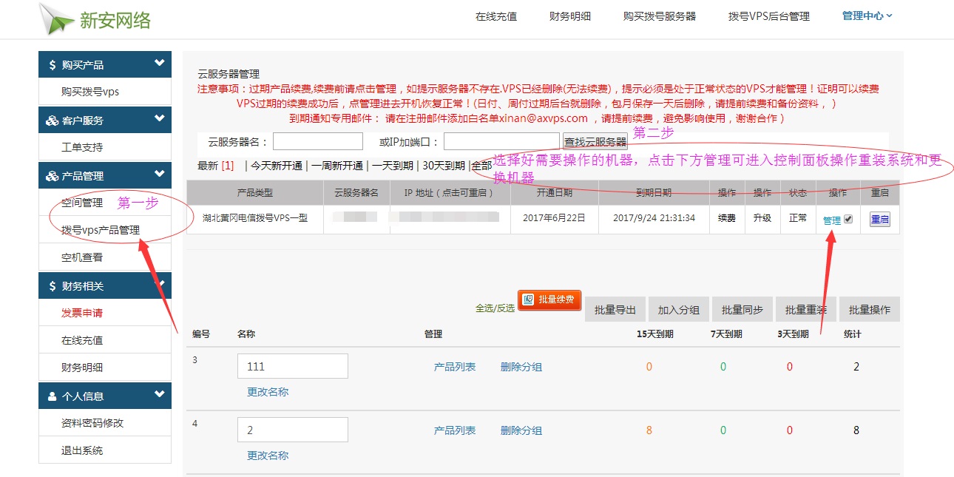Toggle the checkbox next to 管理 link

(848, 219)
